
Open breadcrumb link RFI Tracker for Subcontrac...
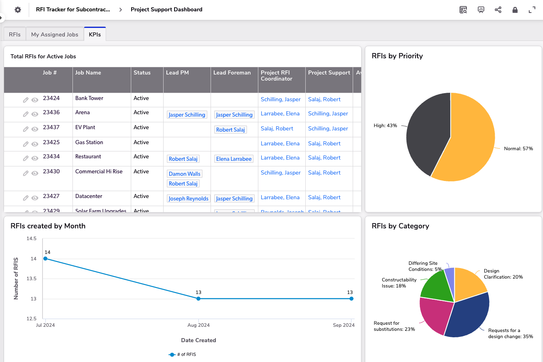coord(73,9)
